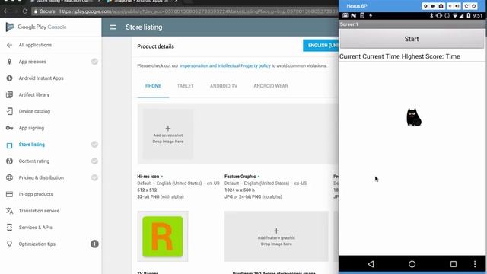The image size is (487, 274).
Task: Click the Translation service icon
Action: pos(9,211)
